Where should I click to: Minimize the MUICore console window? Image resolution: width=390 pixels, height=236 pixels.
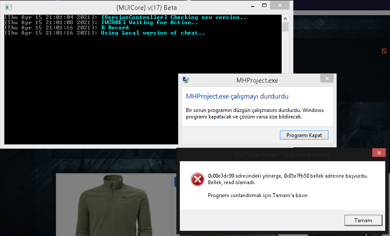pyautogui.click(x=253, y=6)
